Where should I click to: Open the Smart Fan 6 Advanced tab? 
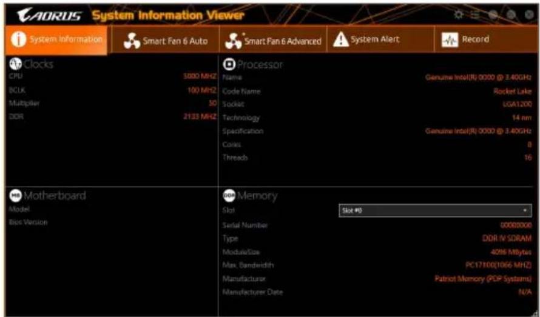coord(273,40)
